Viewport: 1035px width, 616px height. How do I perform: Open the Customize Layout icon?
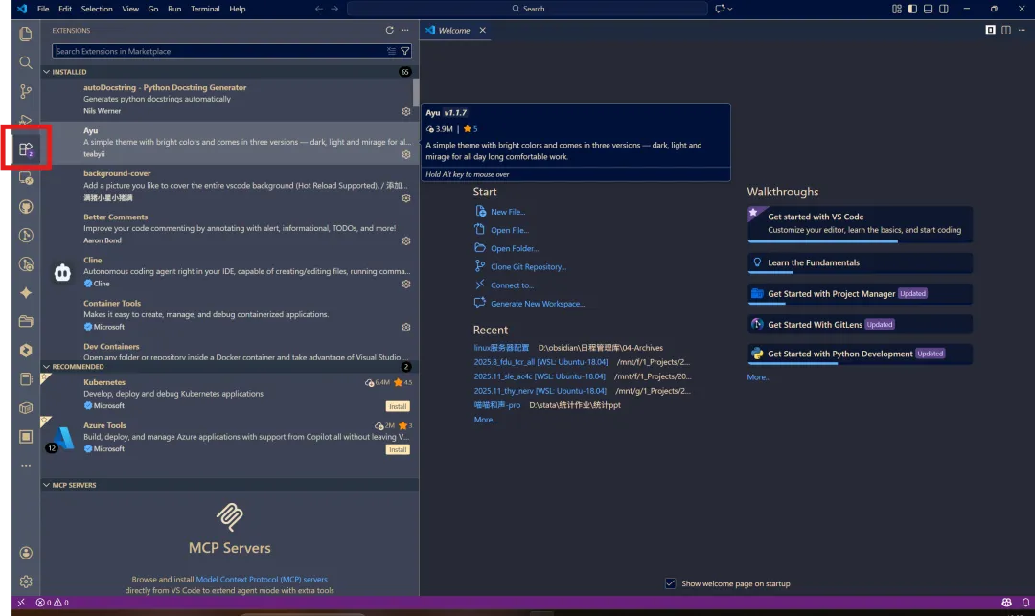click(x=897, y=9)
